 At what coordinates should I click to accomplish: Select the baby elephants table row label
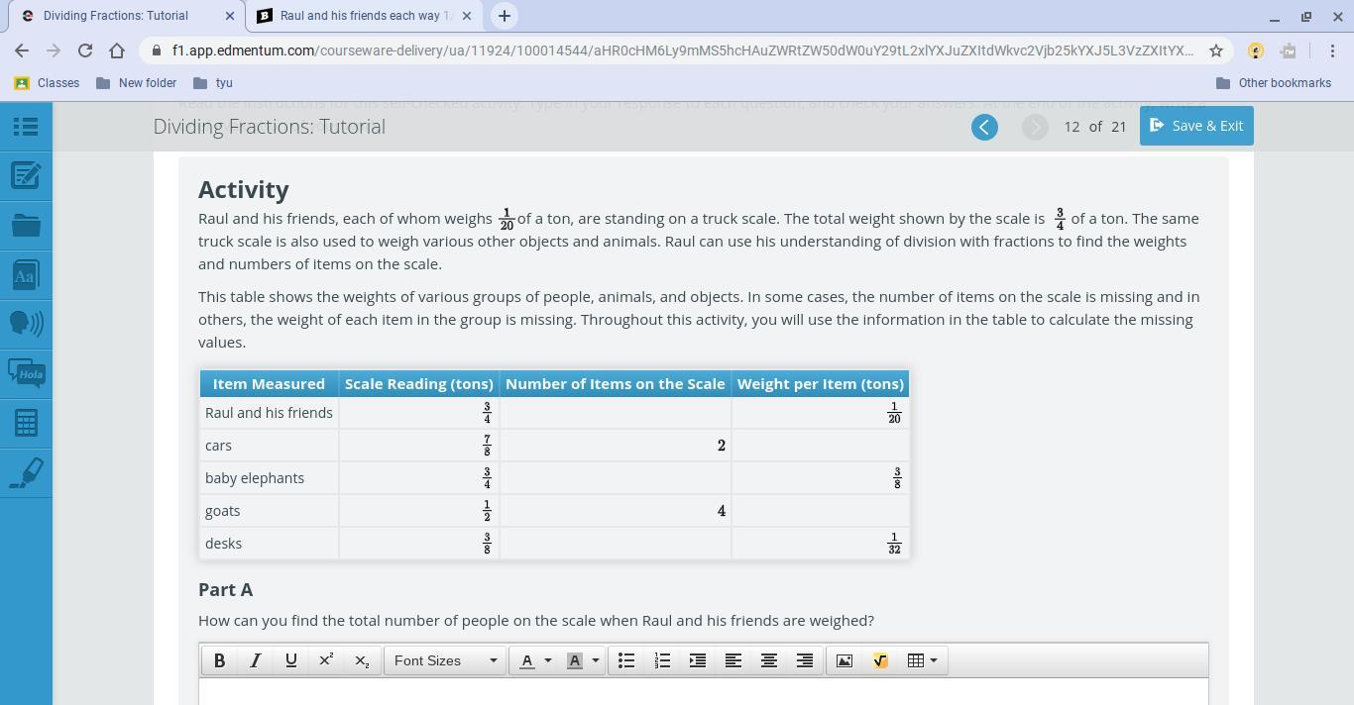coord(255,478)
